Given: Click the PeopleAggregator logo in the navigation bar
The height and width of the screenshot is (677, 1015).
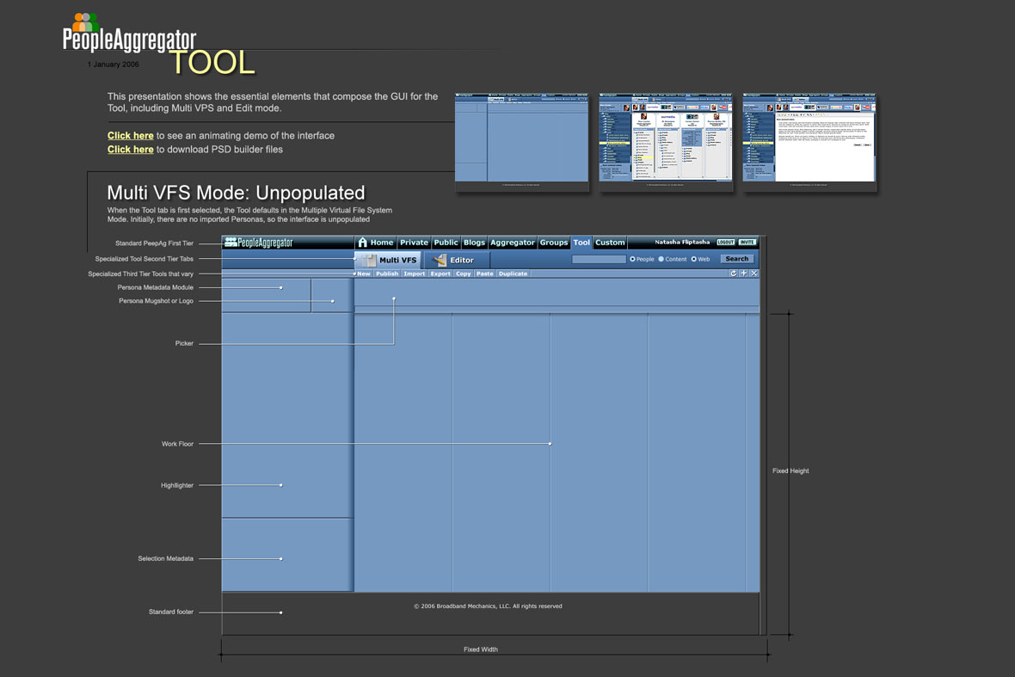Looking at the screenshot, I should click(x=258, y=243).
